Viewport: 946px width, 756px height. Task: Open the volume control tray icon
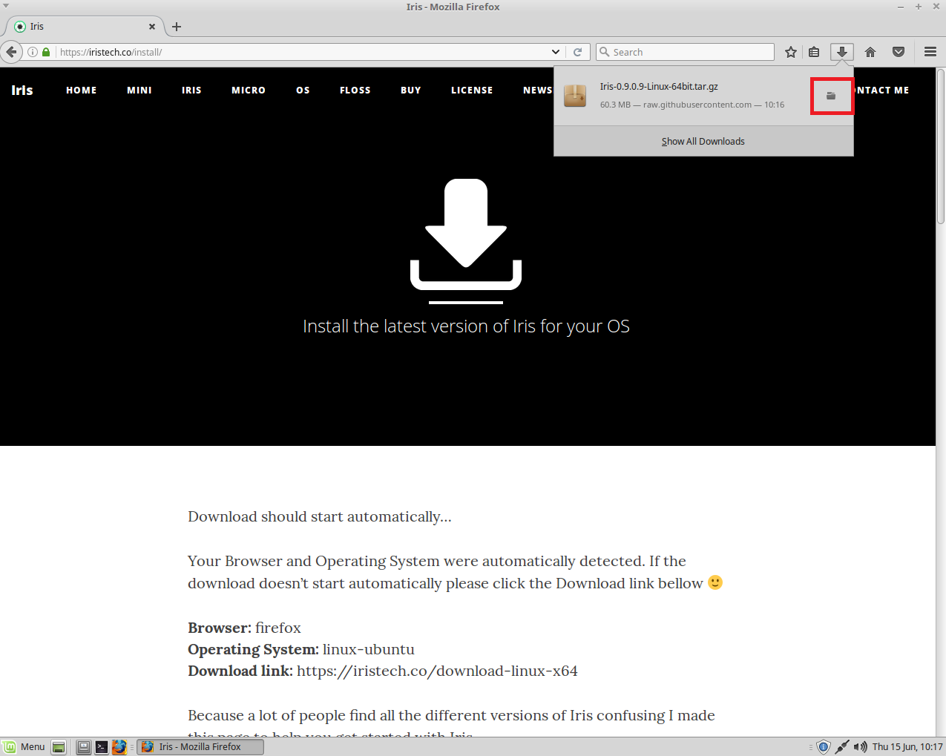pos(860,747)
